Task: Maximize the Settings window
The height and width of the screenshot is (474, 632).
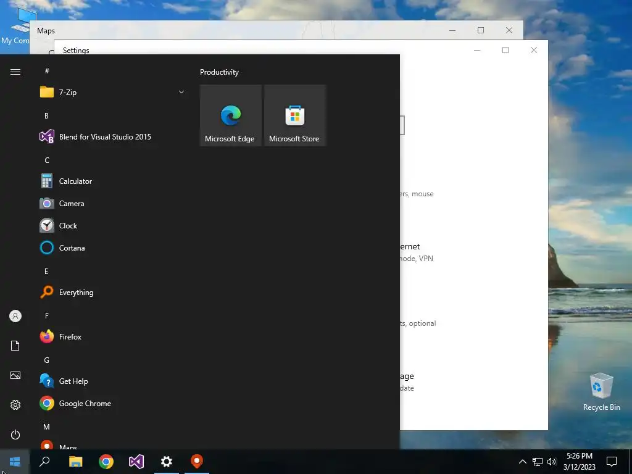Action: (505, 50)
